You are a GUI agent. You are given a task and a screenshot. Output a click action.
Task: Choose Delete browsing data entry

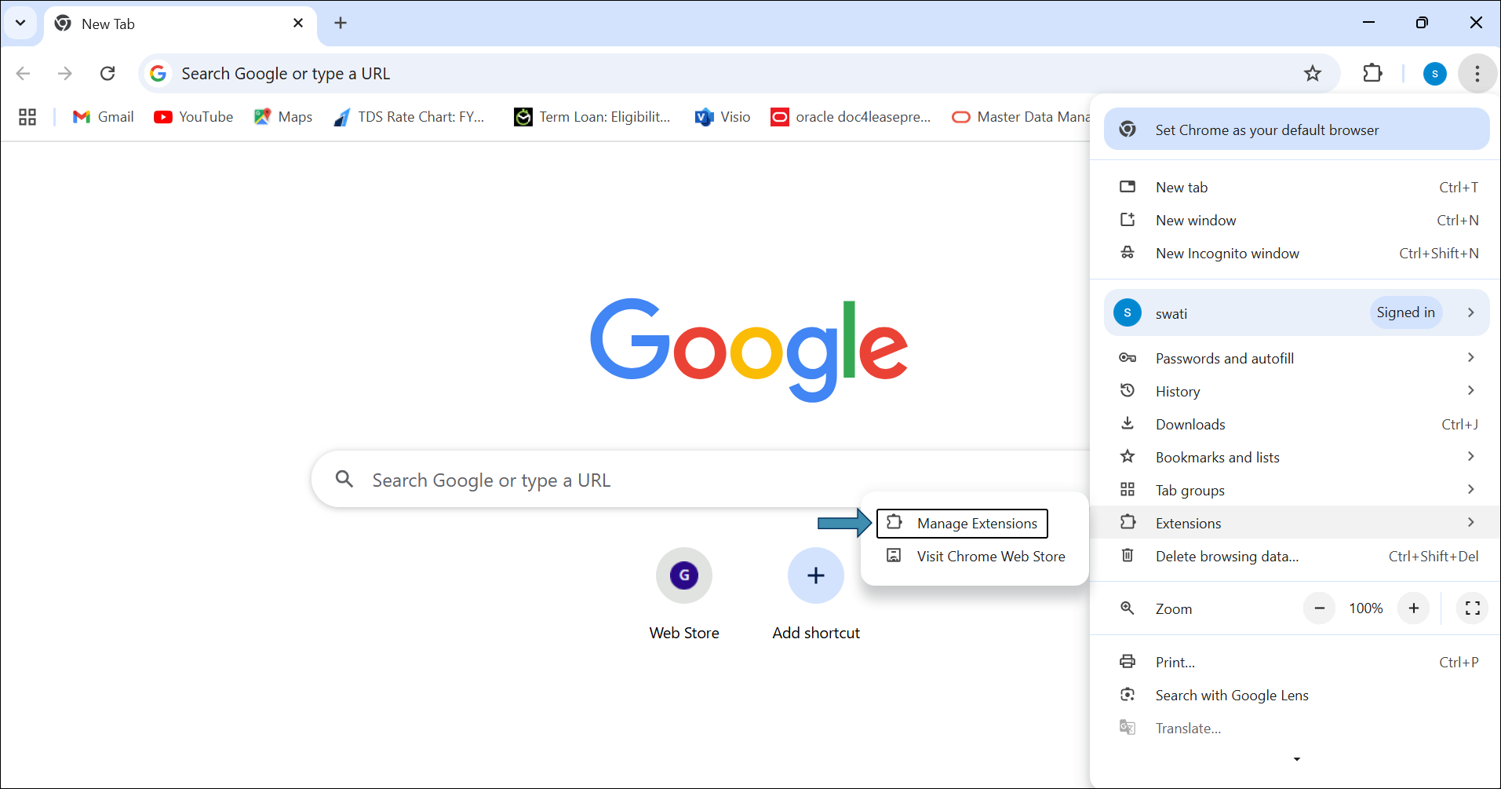(x=1296, y=556)
